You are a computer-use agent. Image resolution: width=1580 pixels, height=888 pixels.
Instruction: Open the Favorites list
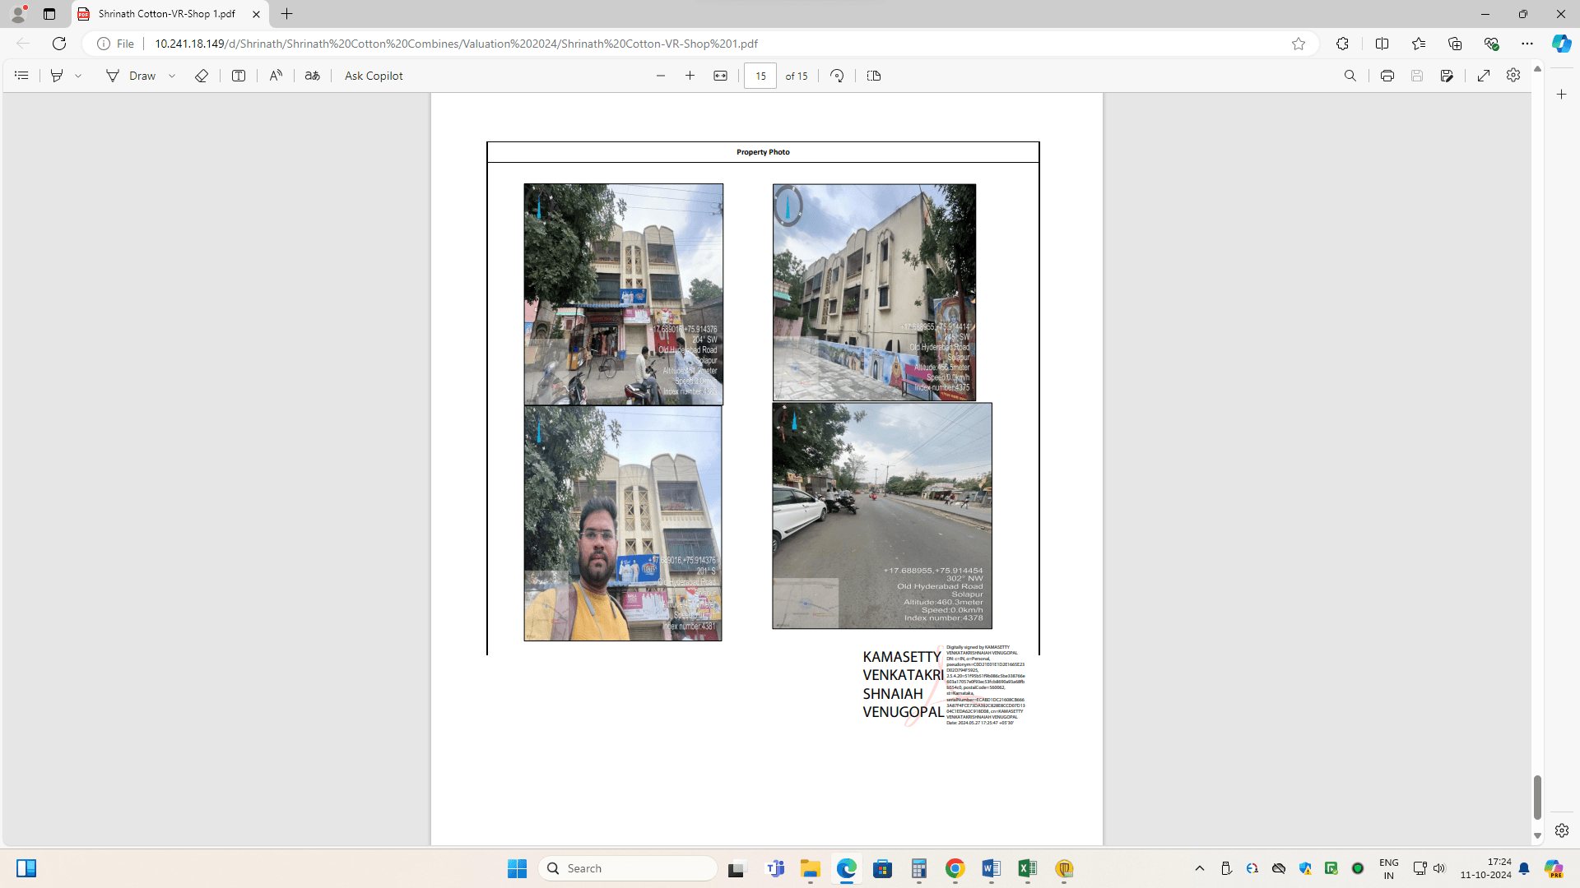(x=1419, y=44)
